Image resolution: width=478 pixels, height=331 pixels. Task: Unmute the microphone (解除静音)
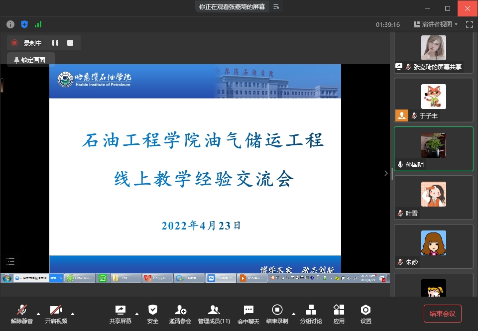(22, 314)
